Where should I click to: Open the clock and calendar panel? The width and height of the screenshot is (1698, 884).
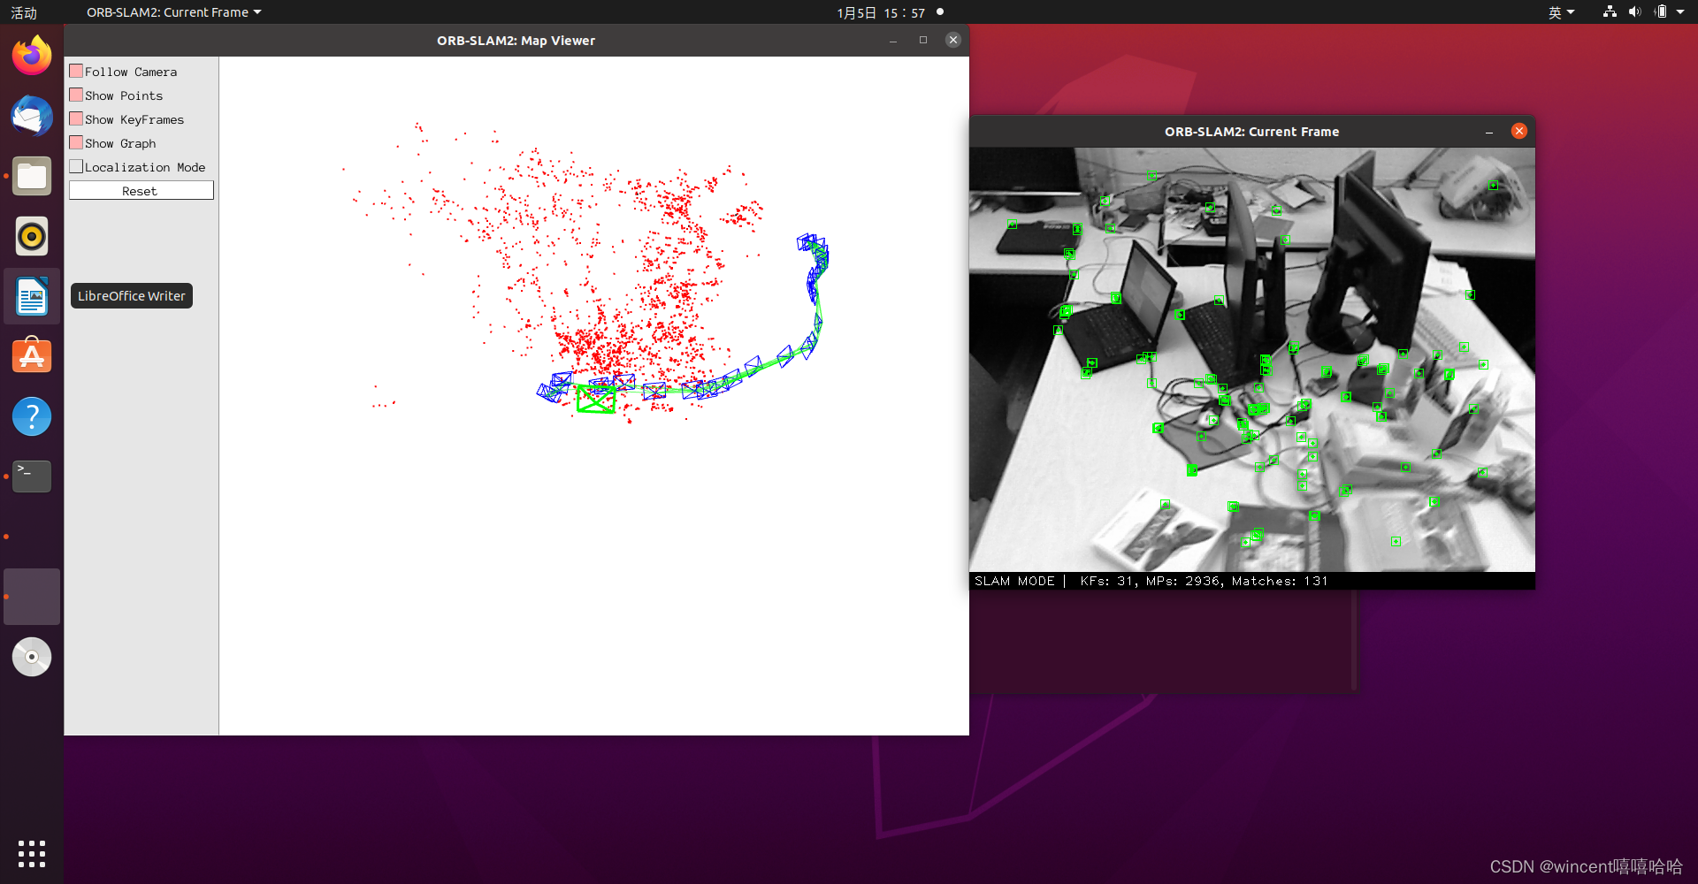[x=881, y=12]
